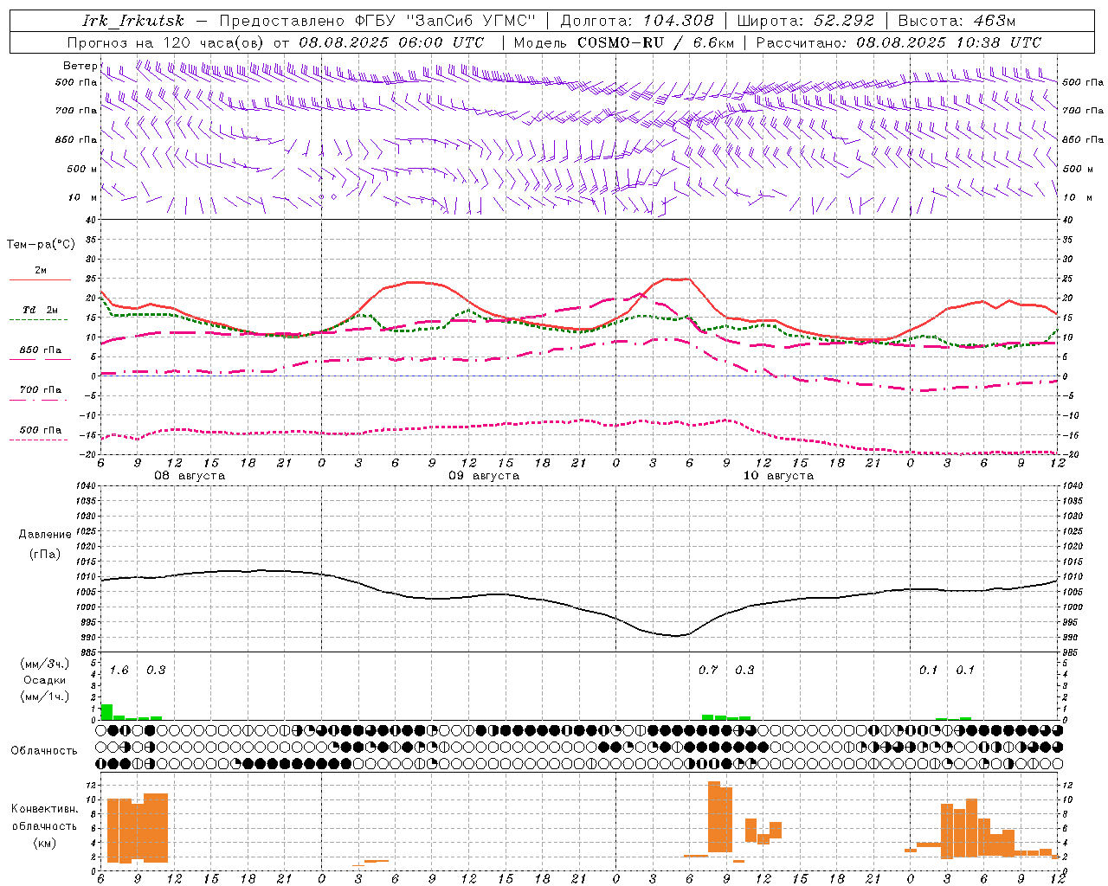Click the tallest green precipitation bar under 1.6
The width and height of the screenshot is (1108, 886).
click(107, 712)
